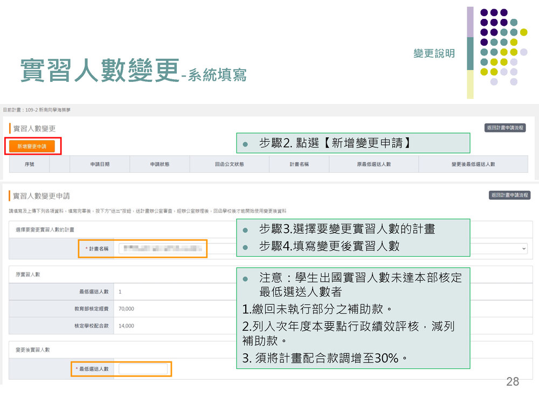Viewport: 539px width, 404px height.
Task: Click the 原最低選送人數 column header
Action: [374, 164]
